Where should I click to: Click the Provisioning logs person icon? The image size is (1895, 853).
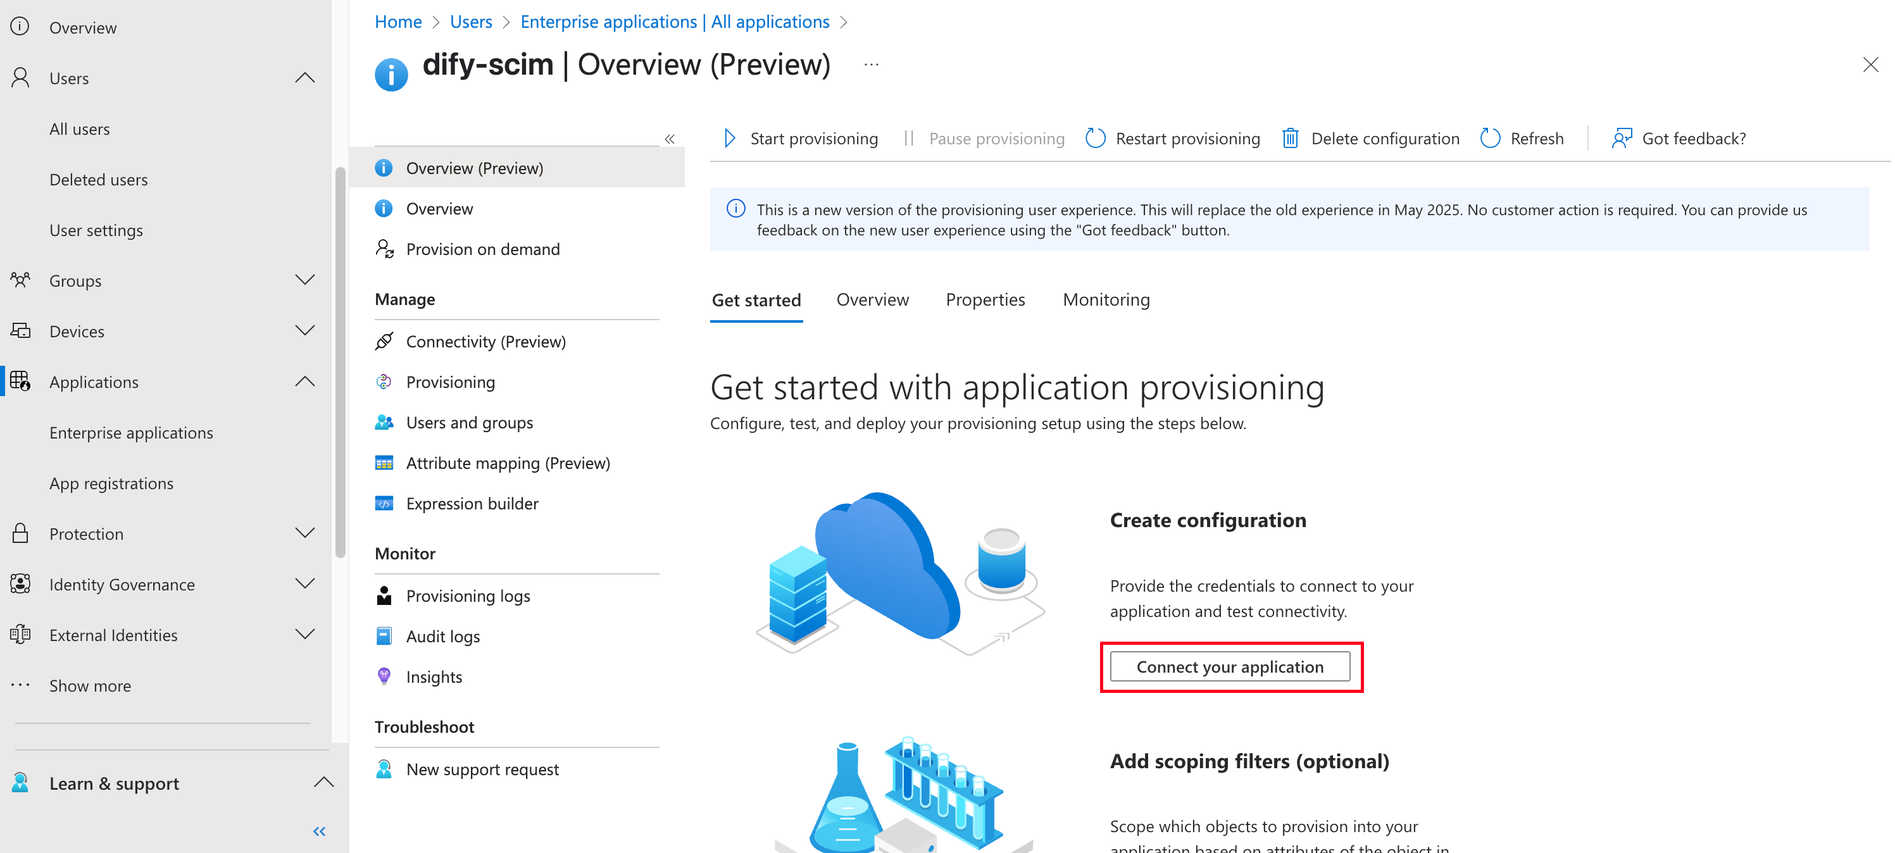pos(384,595)
